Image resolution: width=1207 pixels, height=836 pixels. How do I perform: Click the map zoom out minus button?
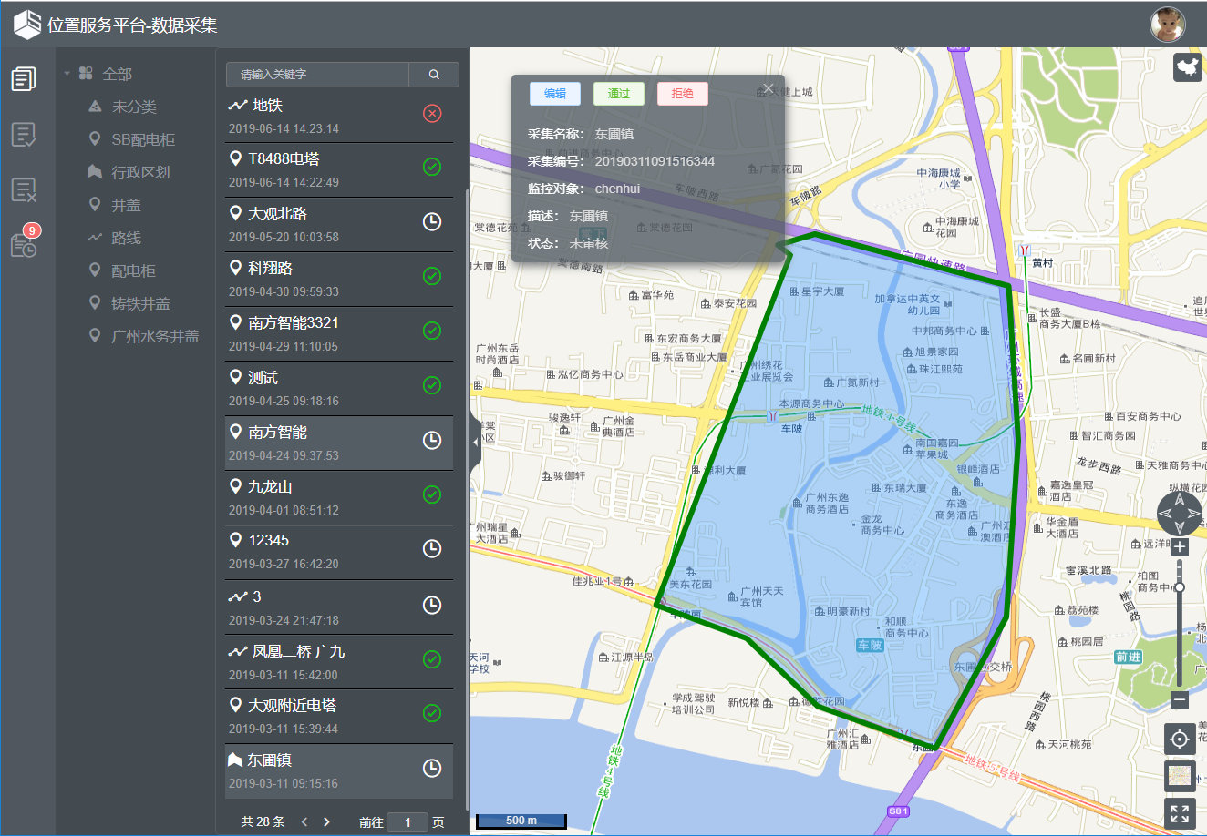click(1180, 700)
